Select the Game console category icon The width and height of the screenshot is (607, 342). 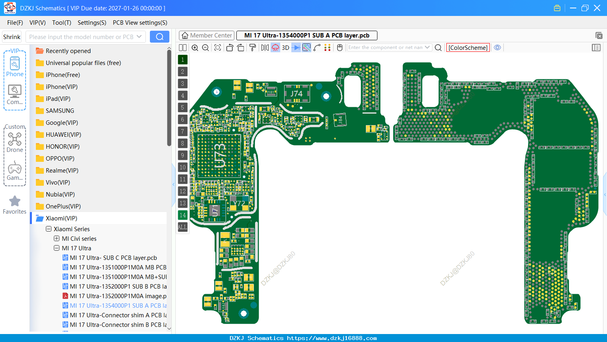pos(15,171)
